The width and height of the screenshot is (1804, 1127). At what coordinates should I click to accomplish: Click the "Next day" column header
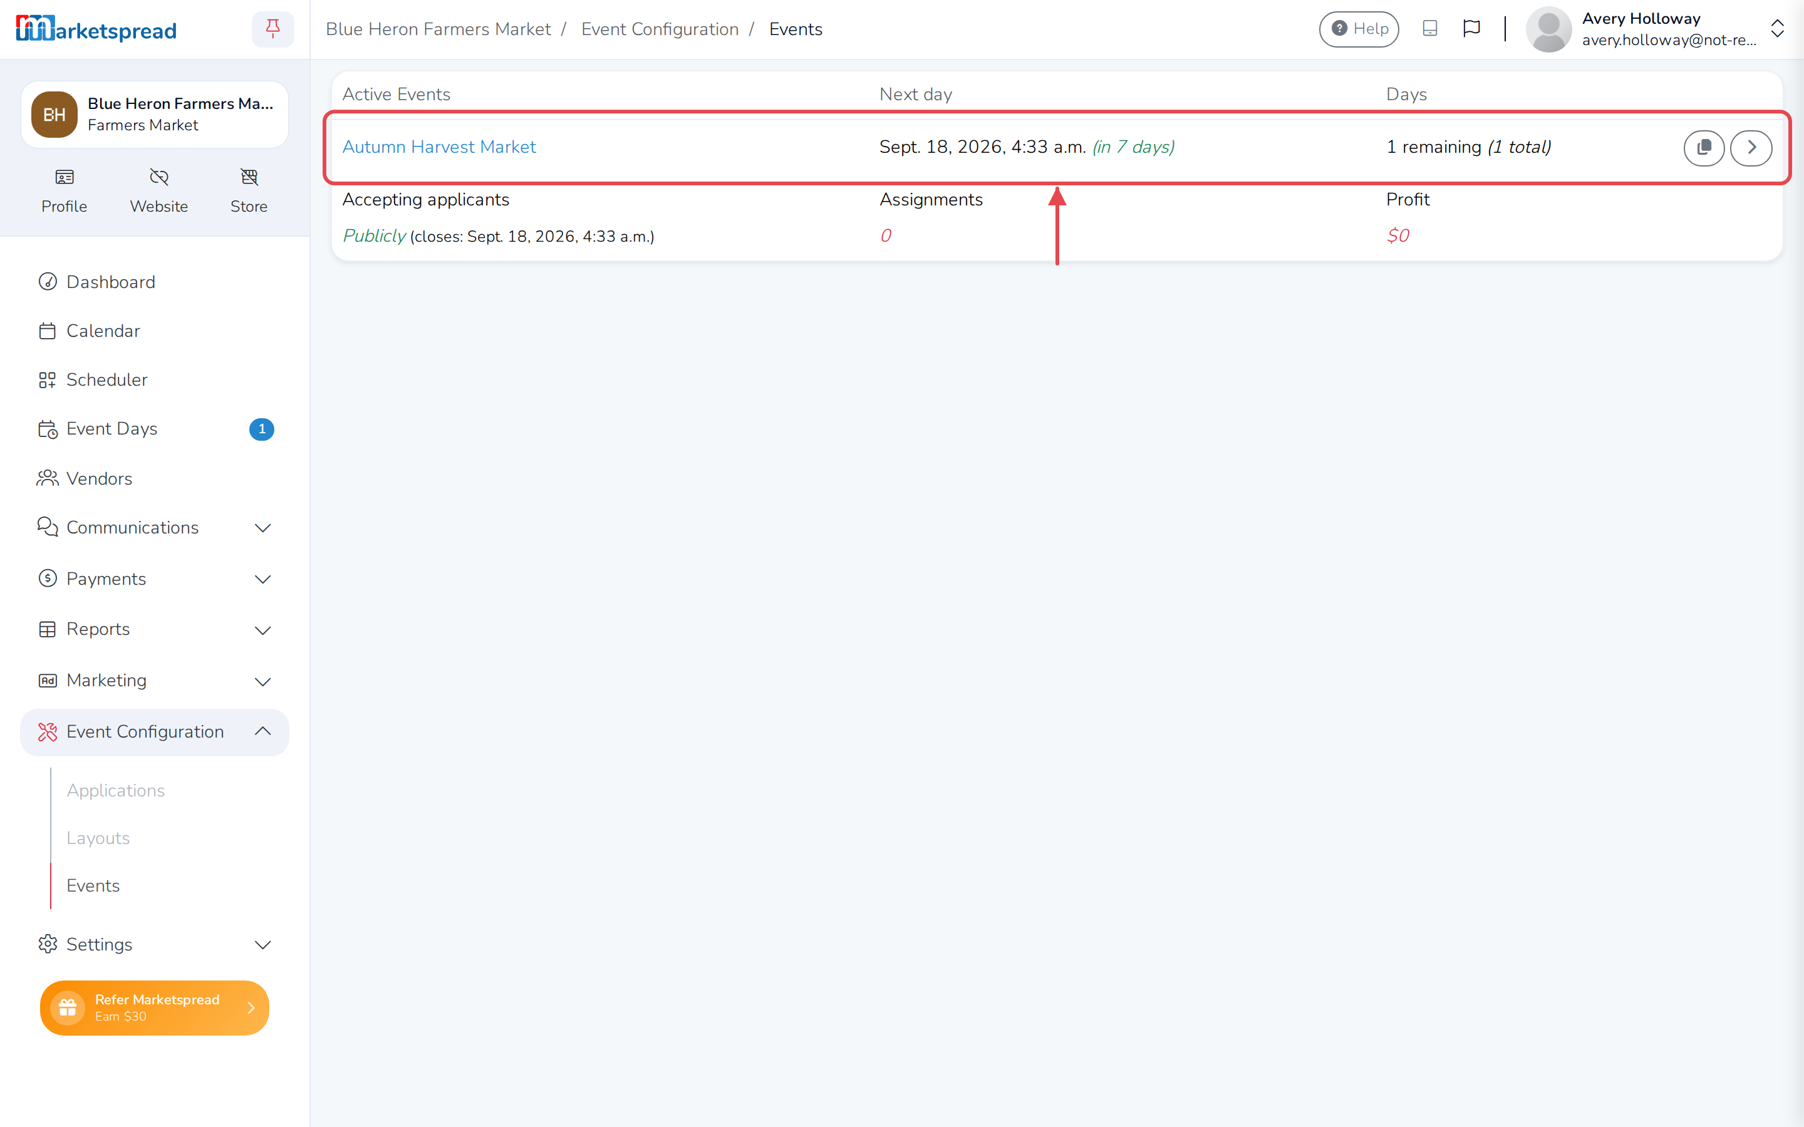[x=916, y=94]
